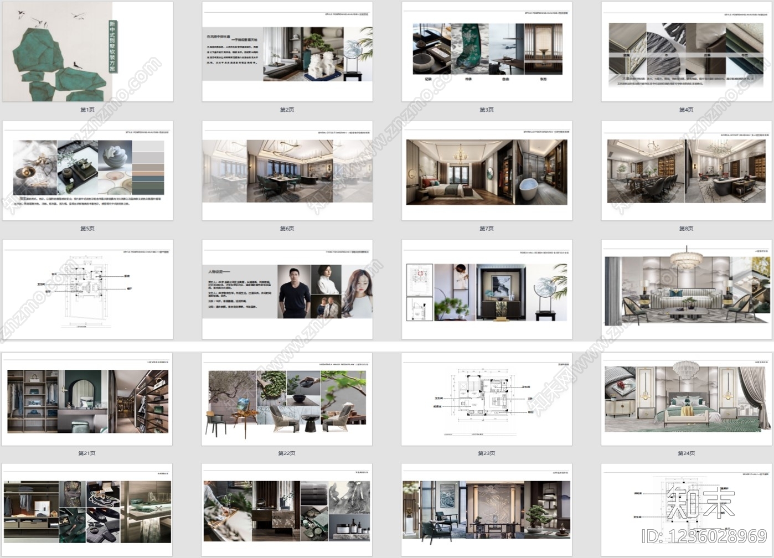Click the page label 第2页

(x=287, y=110)
